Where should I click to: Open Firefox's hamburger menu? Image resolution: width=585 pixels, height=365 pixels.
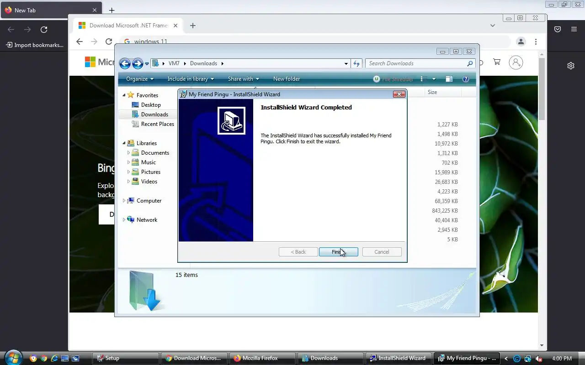tap(574, 29)
